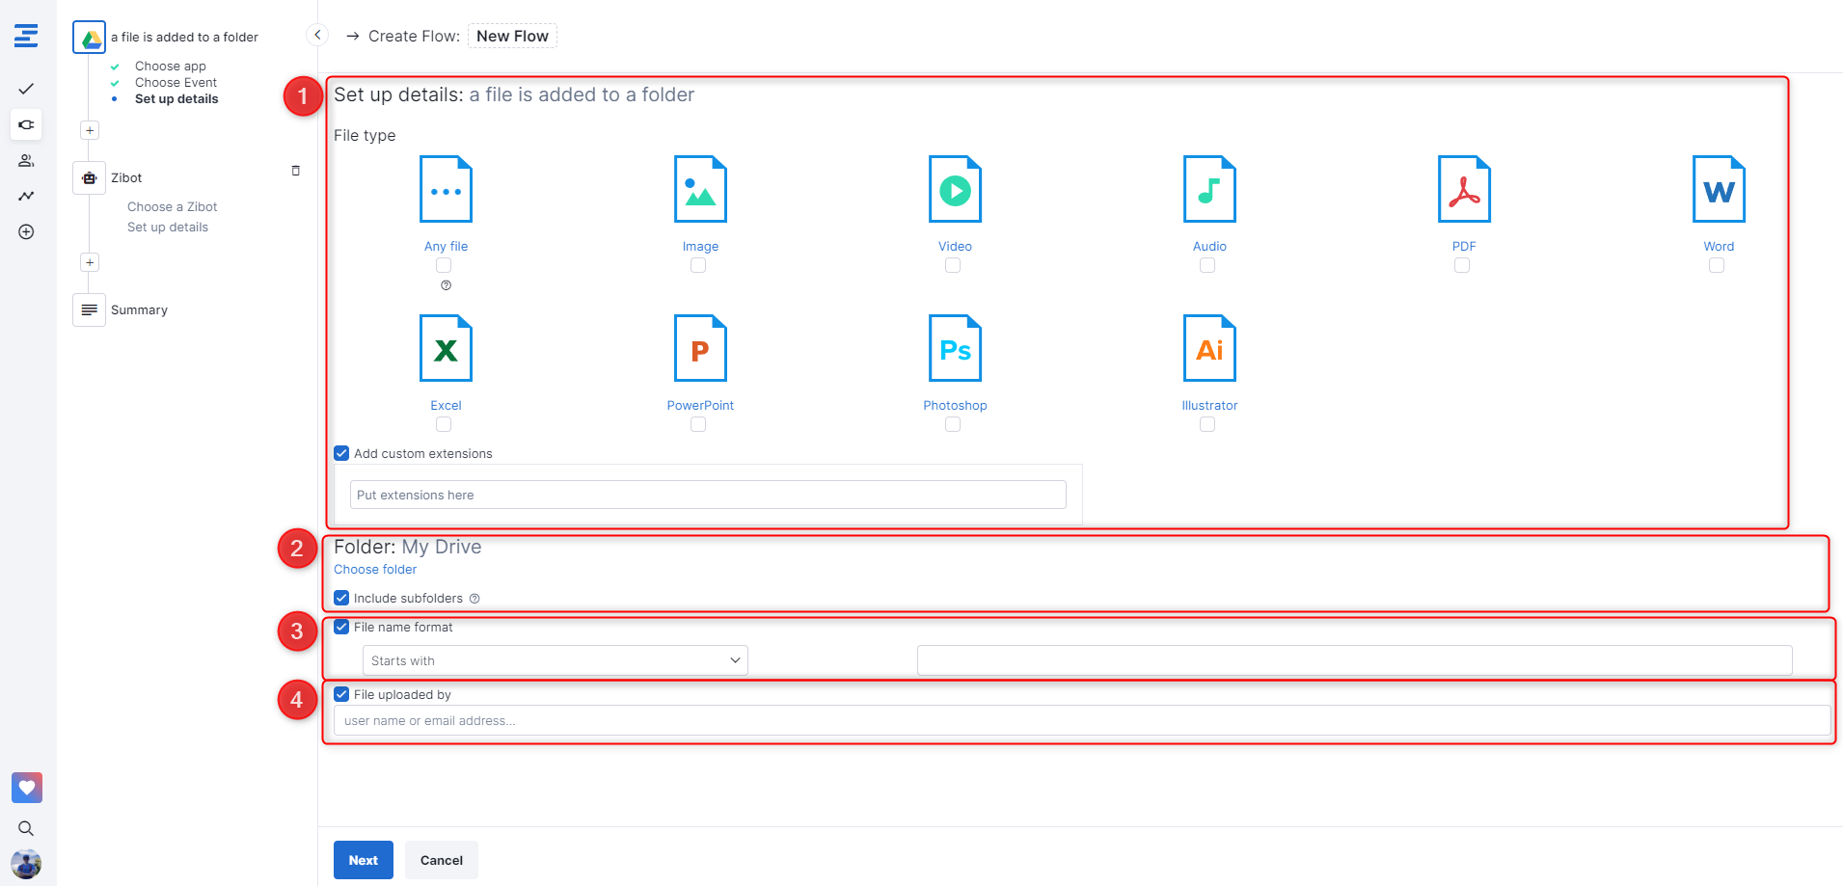1843x886 pixels.
Task: Click the heart icon in sidebar
Action: click(26, 788)
